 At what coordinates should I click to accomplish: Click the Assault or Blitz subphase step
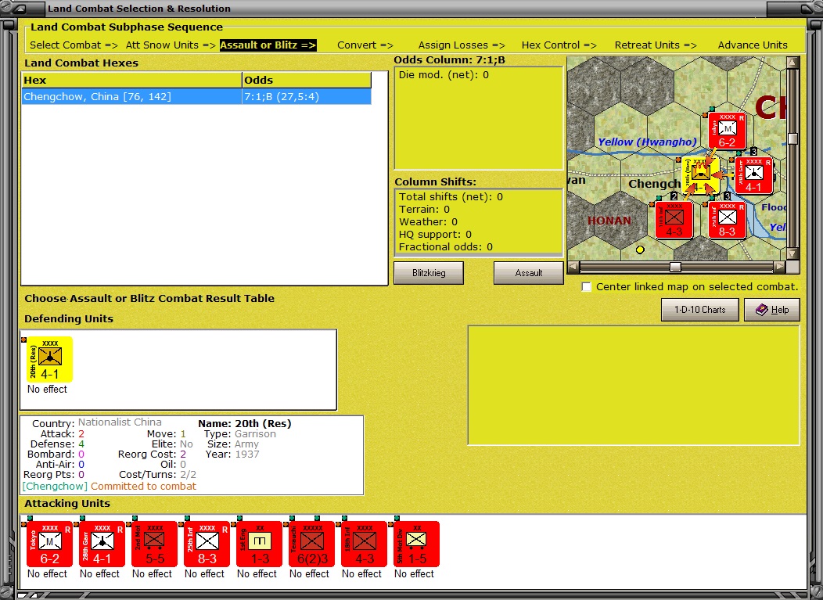click(268, 45)
